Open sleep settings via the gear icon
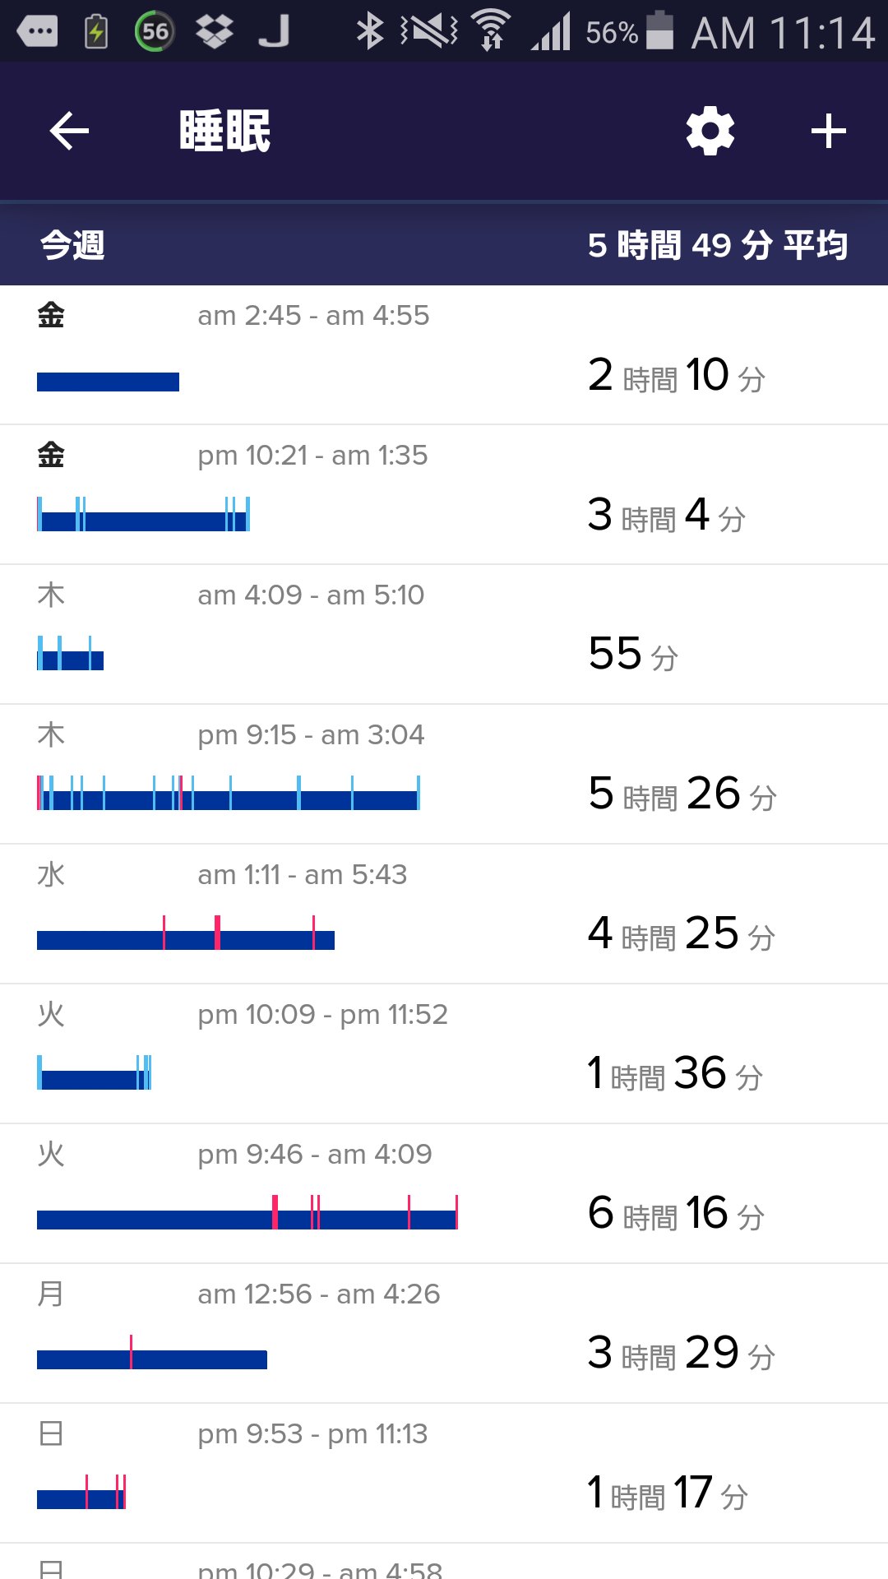This screenshot has height=1579, width=888. pos(710,131)
